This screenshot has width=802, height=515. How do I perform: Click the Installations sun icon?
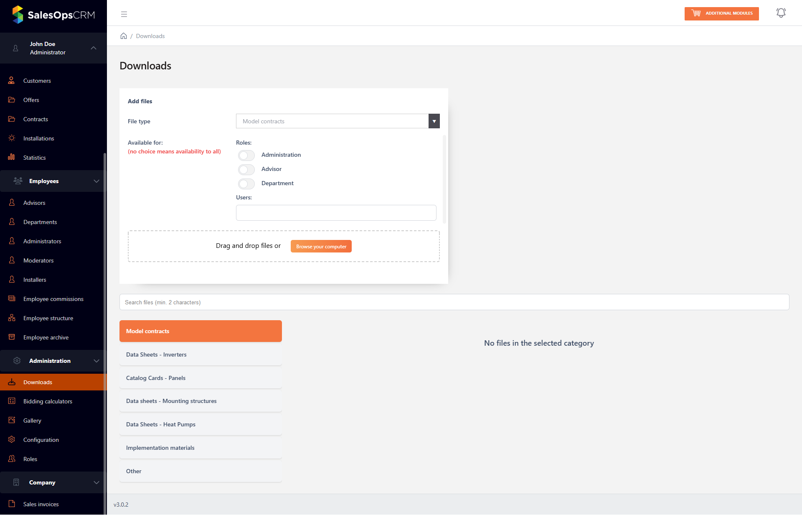click(x=12, y=138)
